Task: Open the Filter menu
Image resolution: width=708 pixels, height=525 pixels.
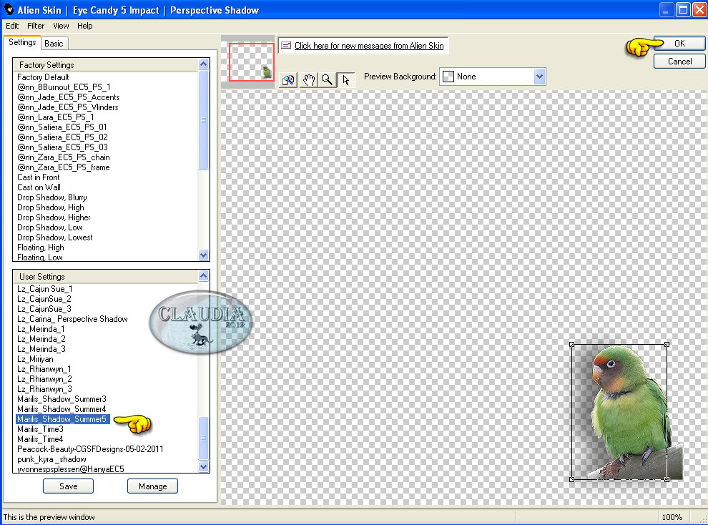Action: coord(36,26)
